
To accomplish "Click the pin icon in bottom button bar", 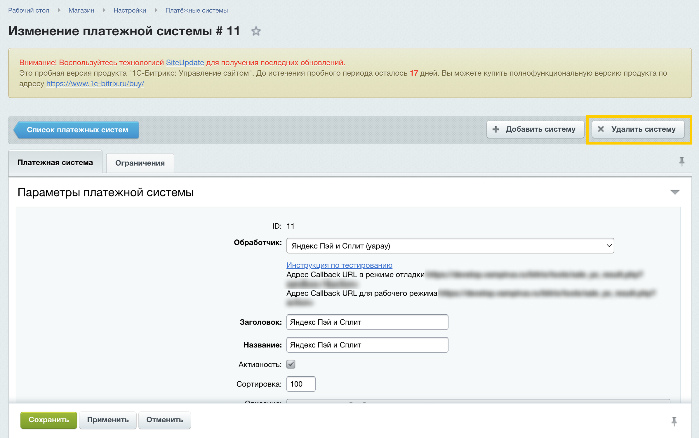I will 674,421.
